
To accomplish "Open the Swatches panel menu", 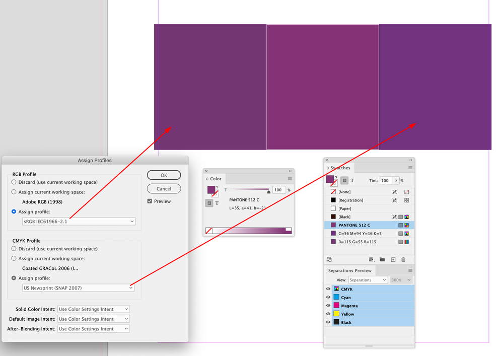I will 410,168.
